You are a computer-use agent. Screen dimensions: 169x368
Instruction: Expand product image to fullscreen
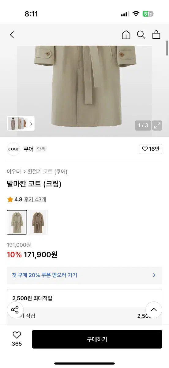tap(157, 125)
